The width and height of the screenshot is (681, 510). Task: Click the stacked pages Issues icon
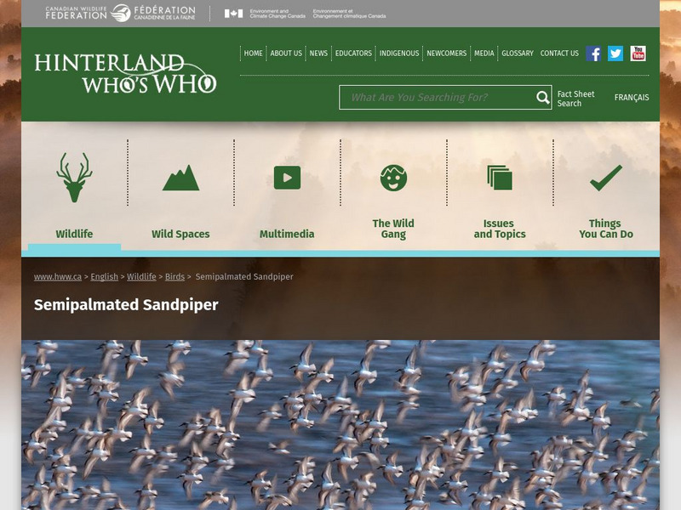click(x=500, y=178)
